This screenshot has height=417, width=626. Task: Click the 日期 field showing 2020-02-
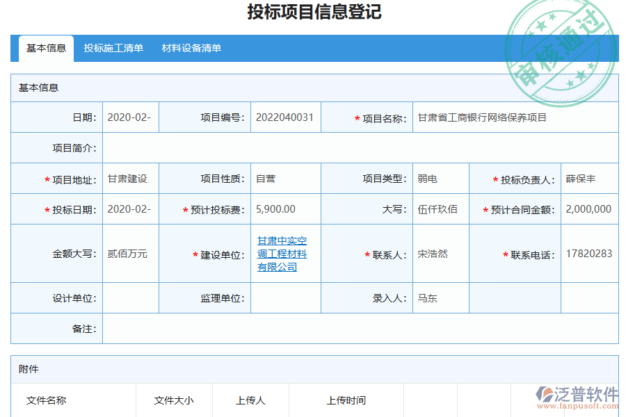pyautogui.click(x=131, y=117)
